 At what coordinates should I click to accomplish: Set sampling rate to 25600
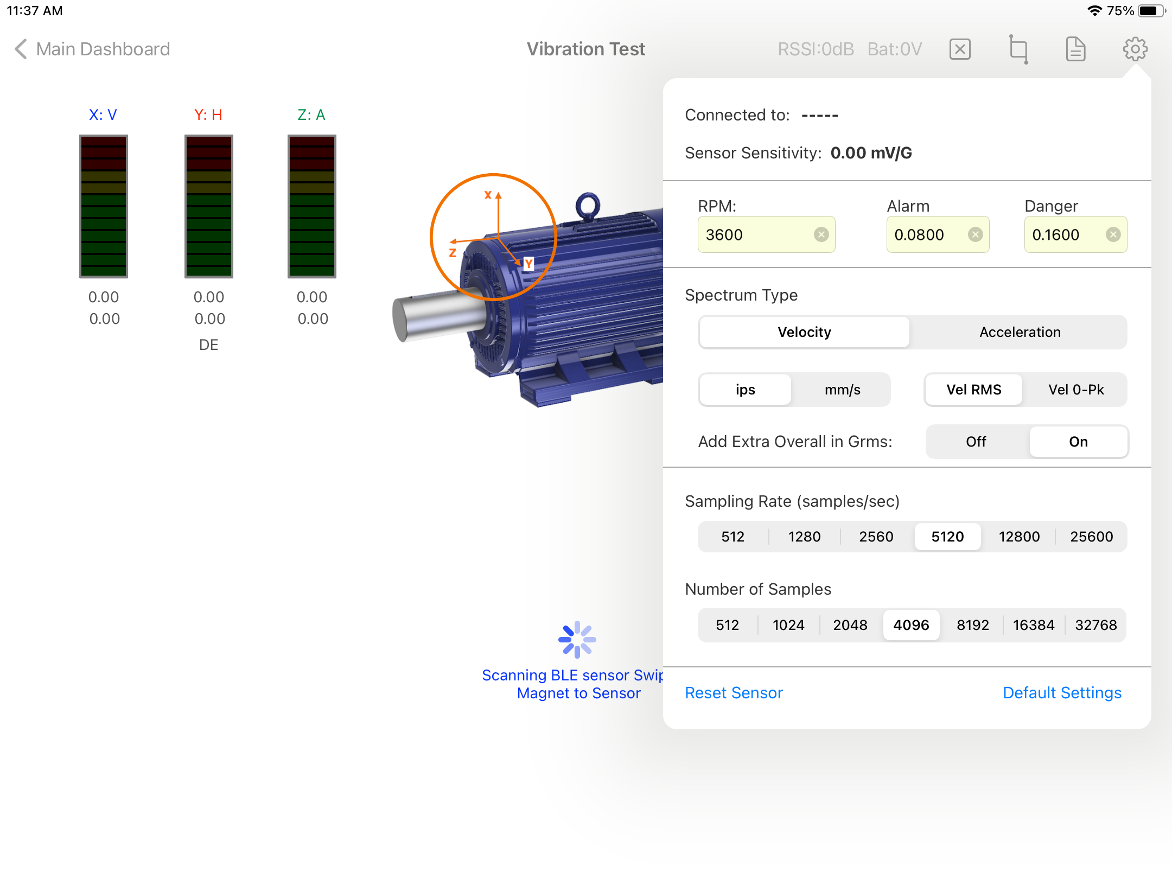pyautogui.click(x=1091, y=537)
